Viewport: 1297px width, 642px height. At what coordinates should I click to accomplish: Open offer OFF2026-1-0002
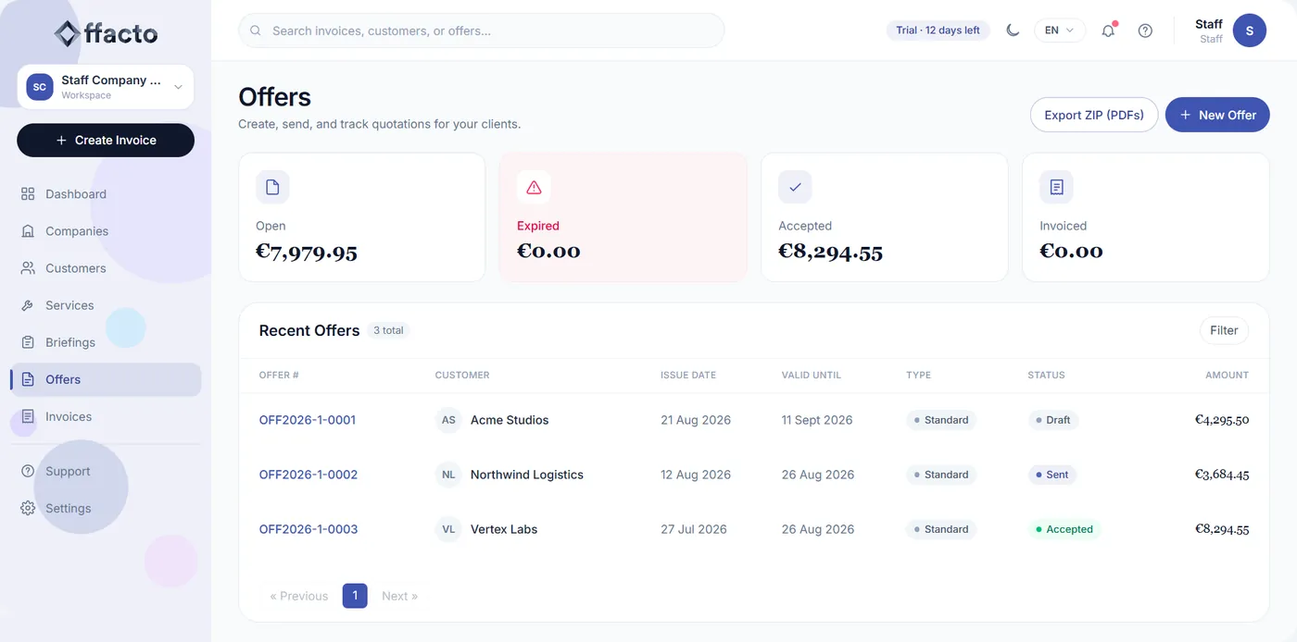tap(309, 475)
